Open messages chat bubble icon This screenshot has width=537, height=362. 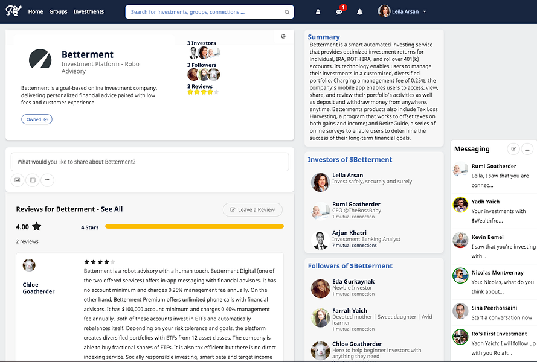[x=339, y=12]
